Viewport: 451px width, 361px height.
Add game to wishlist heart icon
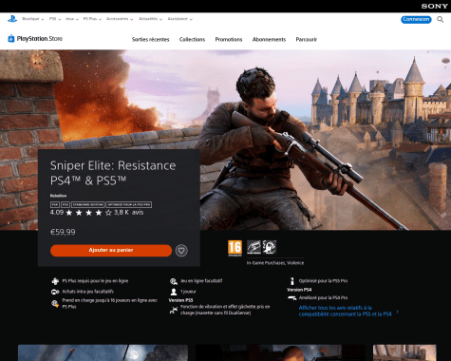coord(181,251)
